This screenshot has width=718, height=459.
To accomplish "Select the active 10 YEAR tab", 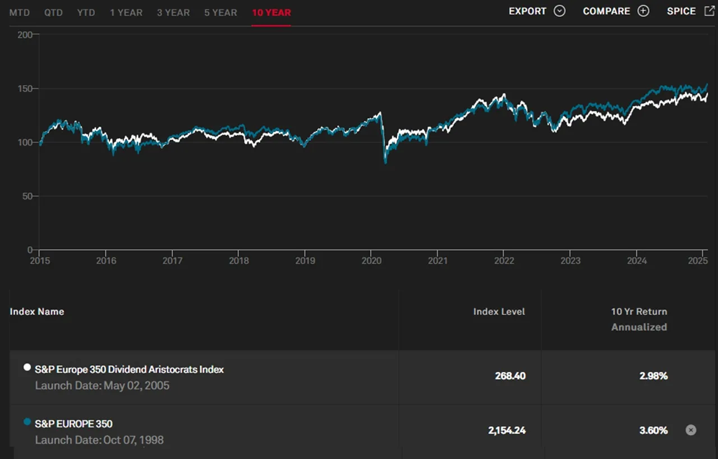I will click(271, 12).
